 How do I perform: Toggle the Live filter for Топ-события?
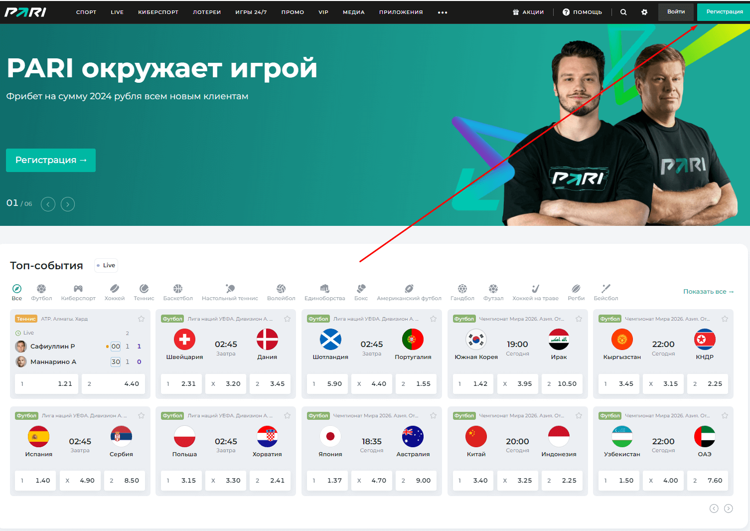106,265
